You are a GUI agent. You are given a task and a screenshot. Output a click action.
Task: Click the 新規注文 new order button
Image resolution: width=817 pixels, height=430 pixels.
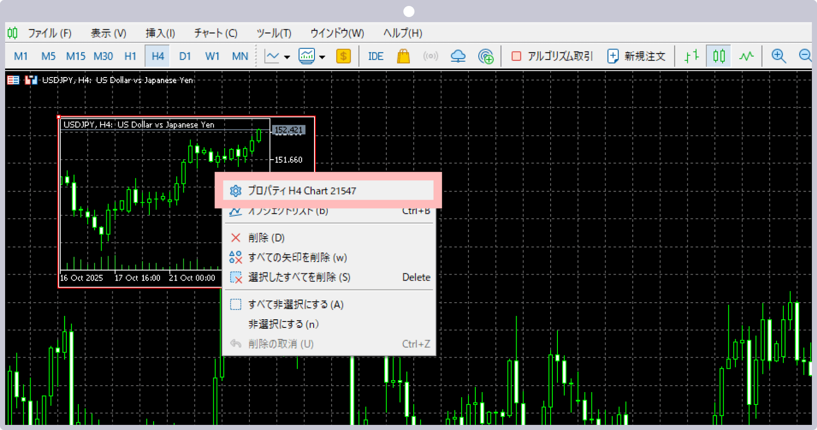pos(636,56)
